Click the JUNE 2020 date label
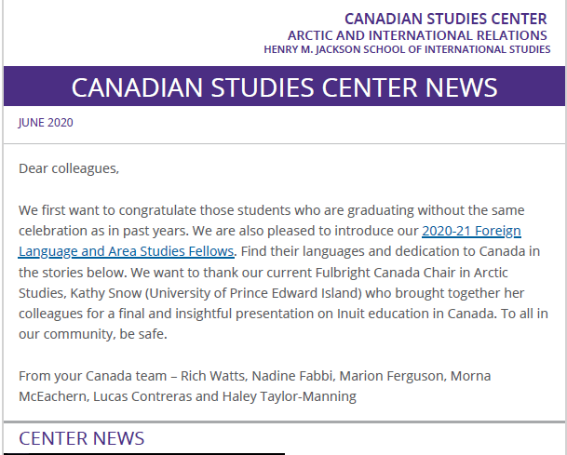 (x=46, y=123)
